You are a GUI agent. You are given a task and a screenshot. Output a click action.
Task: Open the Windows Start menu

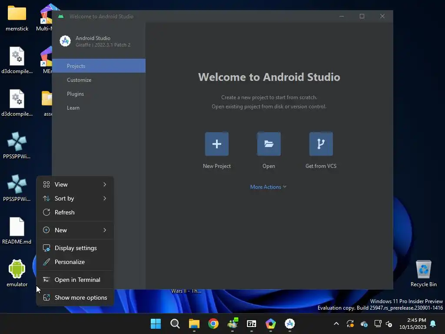pos(156,324)
